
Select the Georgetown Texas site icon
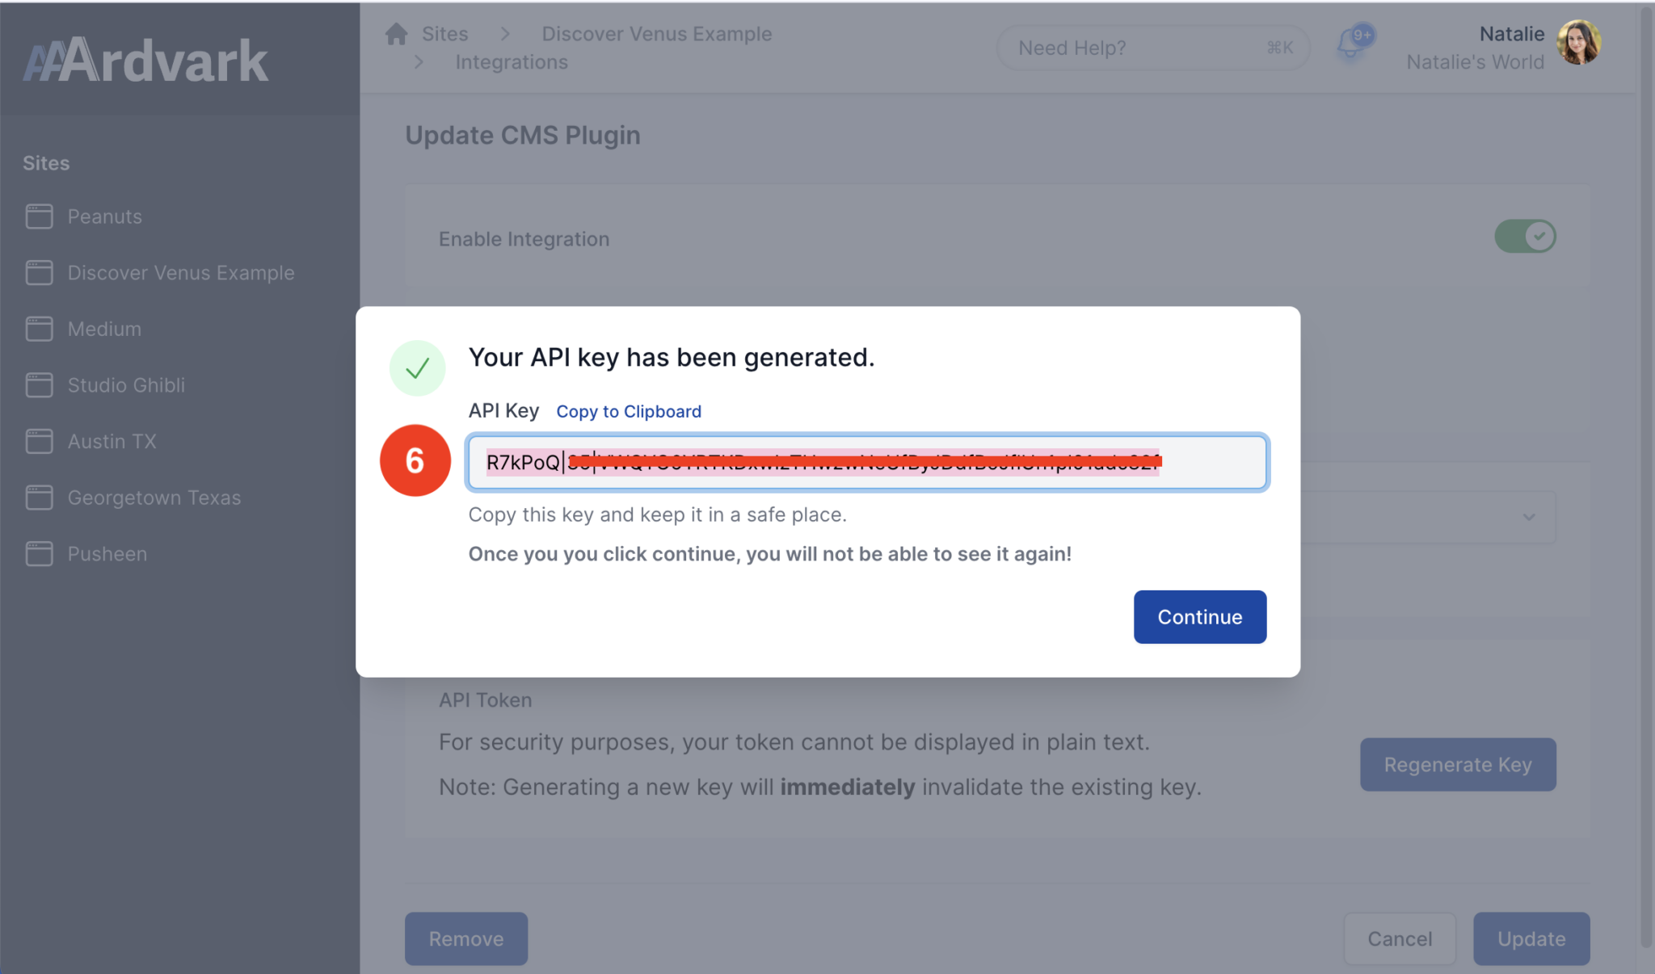coord(38,497)
